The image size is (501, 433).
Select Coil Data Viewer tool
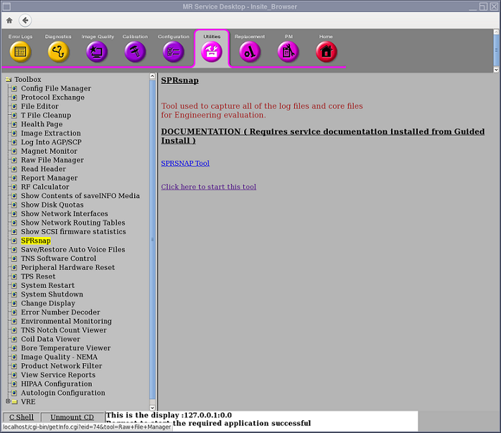coord(50,339)
